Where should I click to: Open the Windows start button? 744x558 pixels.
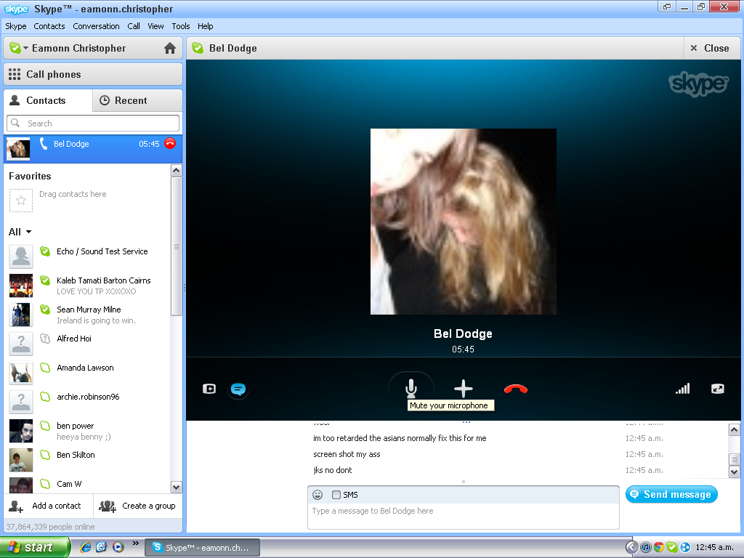pos(35,547)
